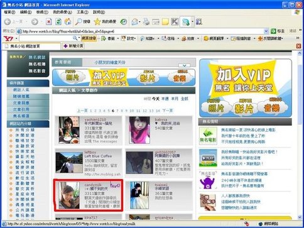This screenshot has width=304, height=228.
Task: Open Yahoo Auctions (拍賣) toolbar button
Action: point(188,38)
